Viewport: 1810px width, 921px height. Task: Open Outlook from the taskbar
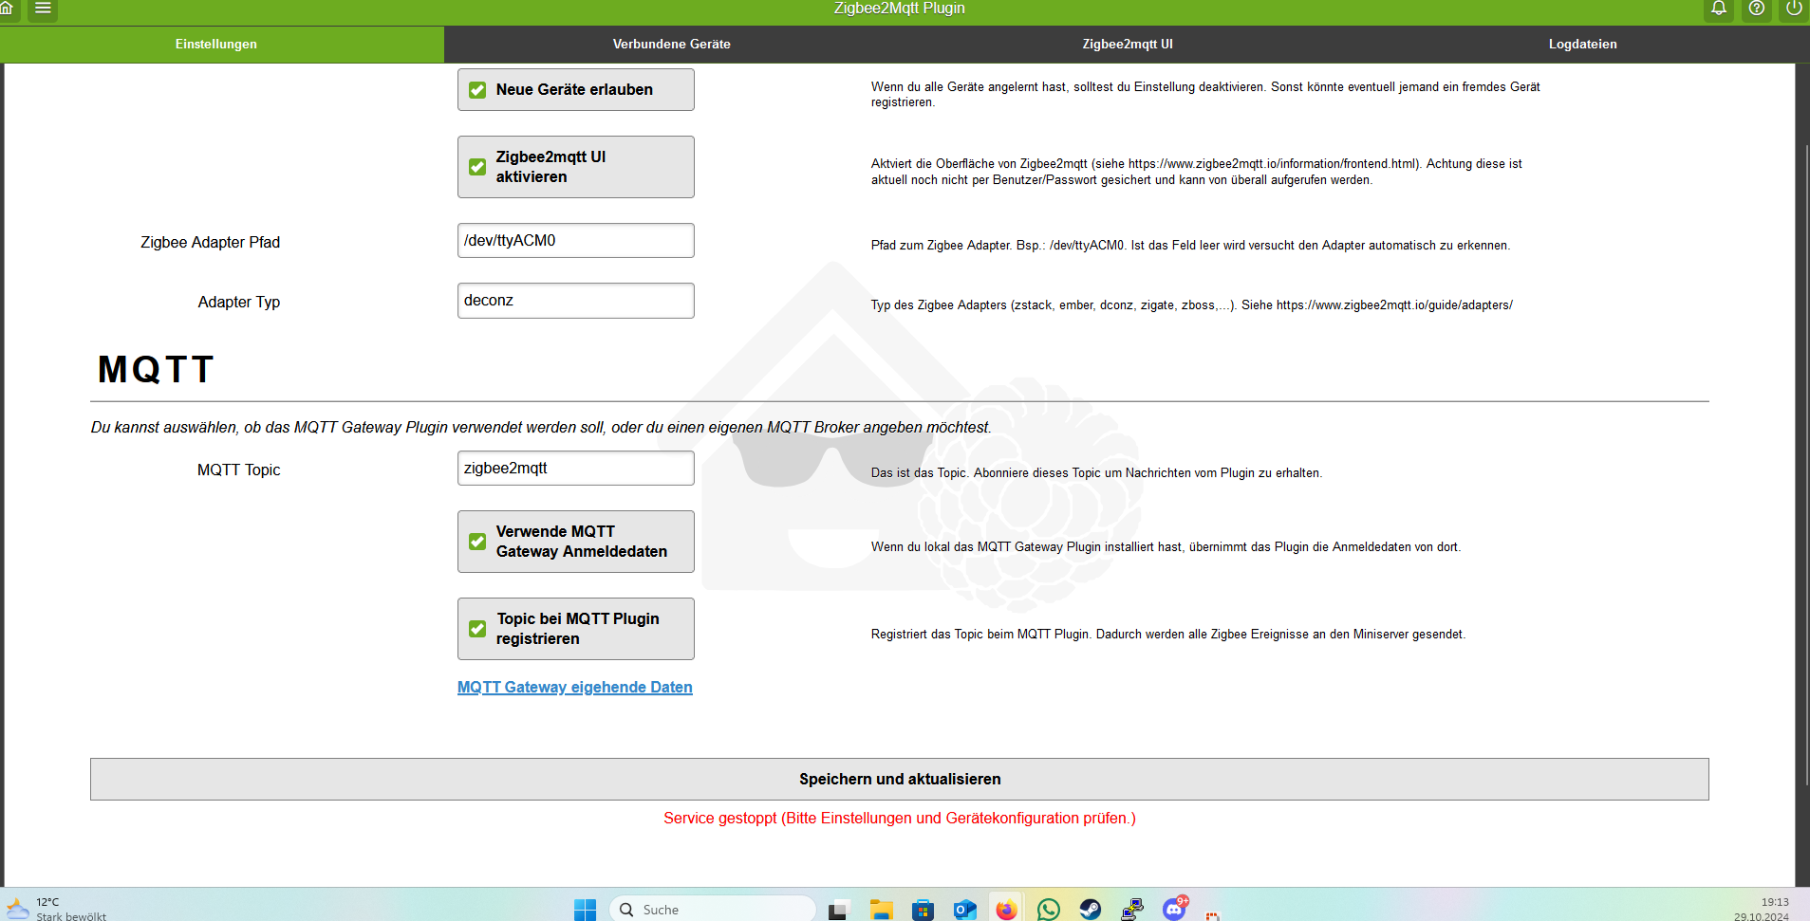pyautogui.click(x=964, y=910)
